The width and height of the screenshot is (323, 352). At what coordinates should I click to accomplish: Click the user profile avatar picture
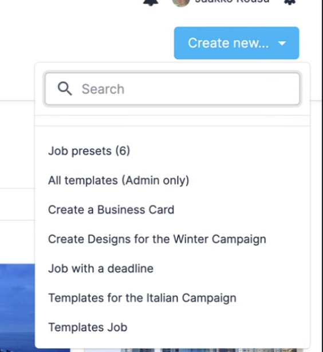[181, 3]
